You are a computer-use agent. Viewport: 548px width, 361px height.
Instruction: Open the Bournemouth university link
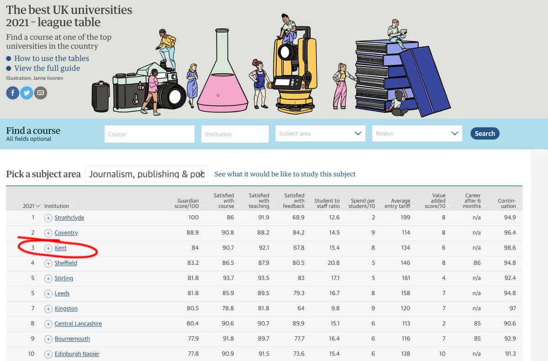[72, 339]
